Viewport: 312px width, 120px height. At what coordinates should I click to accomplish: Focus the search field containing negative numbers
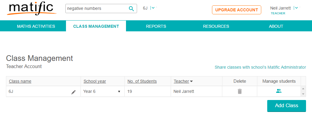click(x=96, y=9)
